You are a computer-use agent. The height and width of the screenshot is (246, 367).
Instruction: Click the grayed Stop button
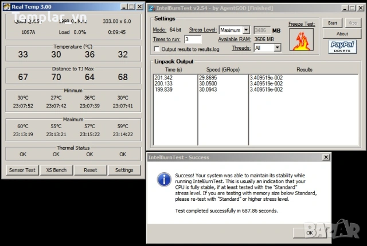pyautogui.click(x=353, y=23)
